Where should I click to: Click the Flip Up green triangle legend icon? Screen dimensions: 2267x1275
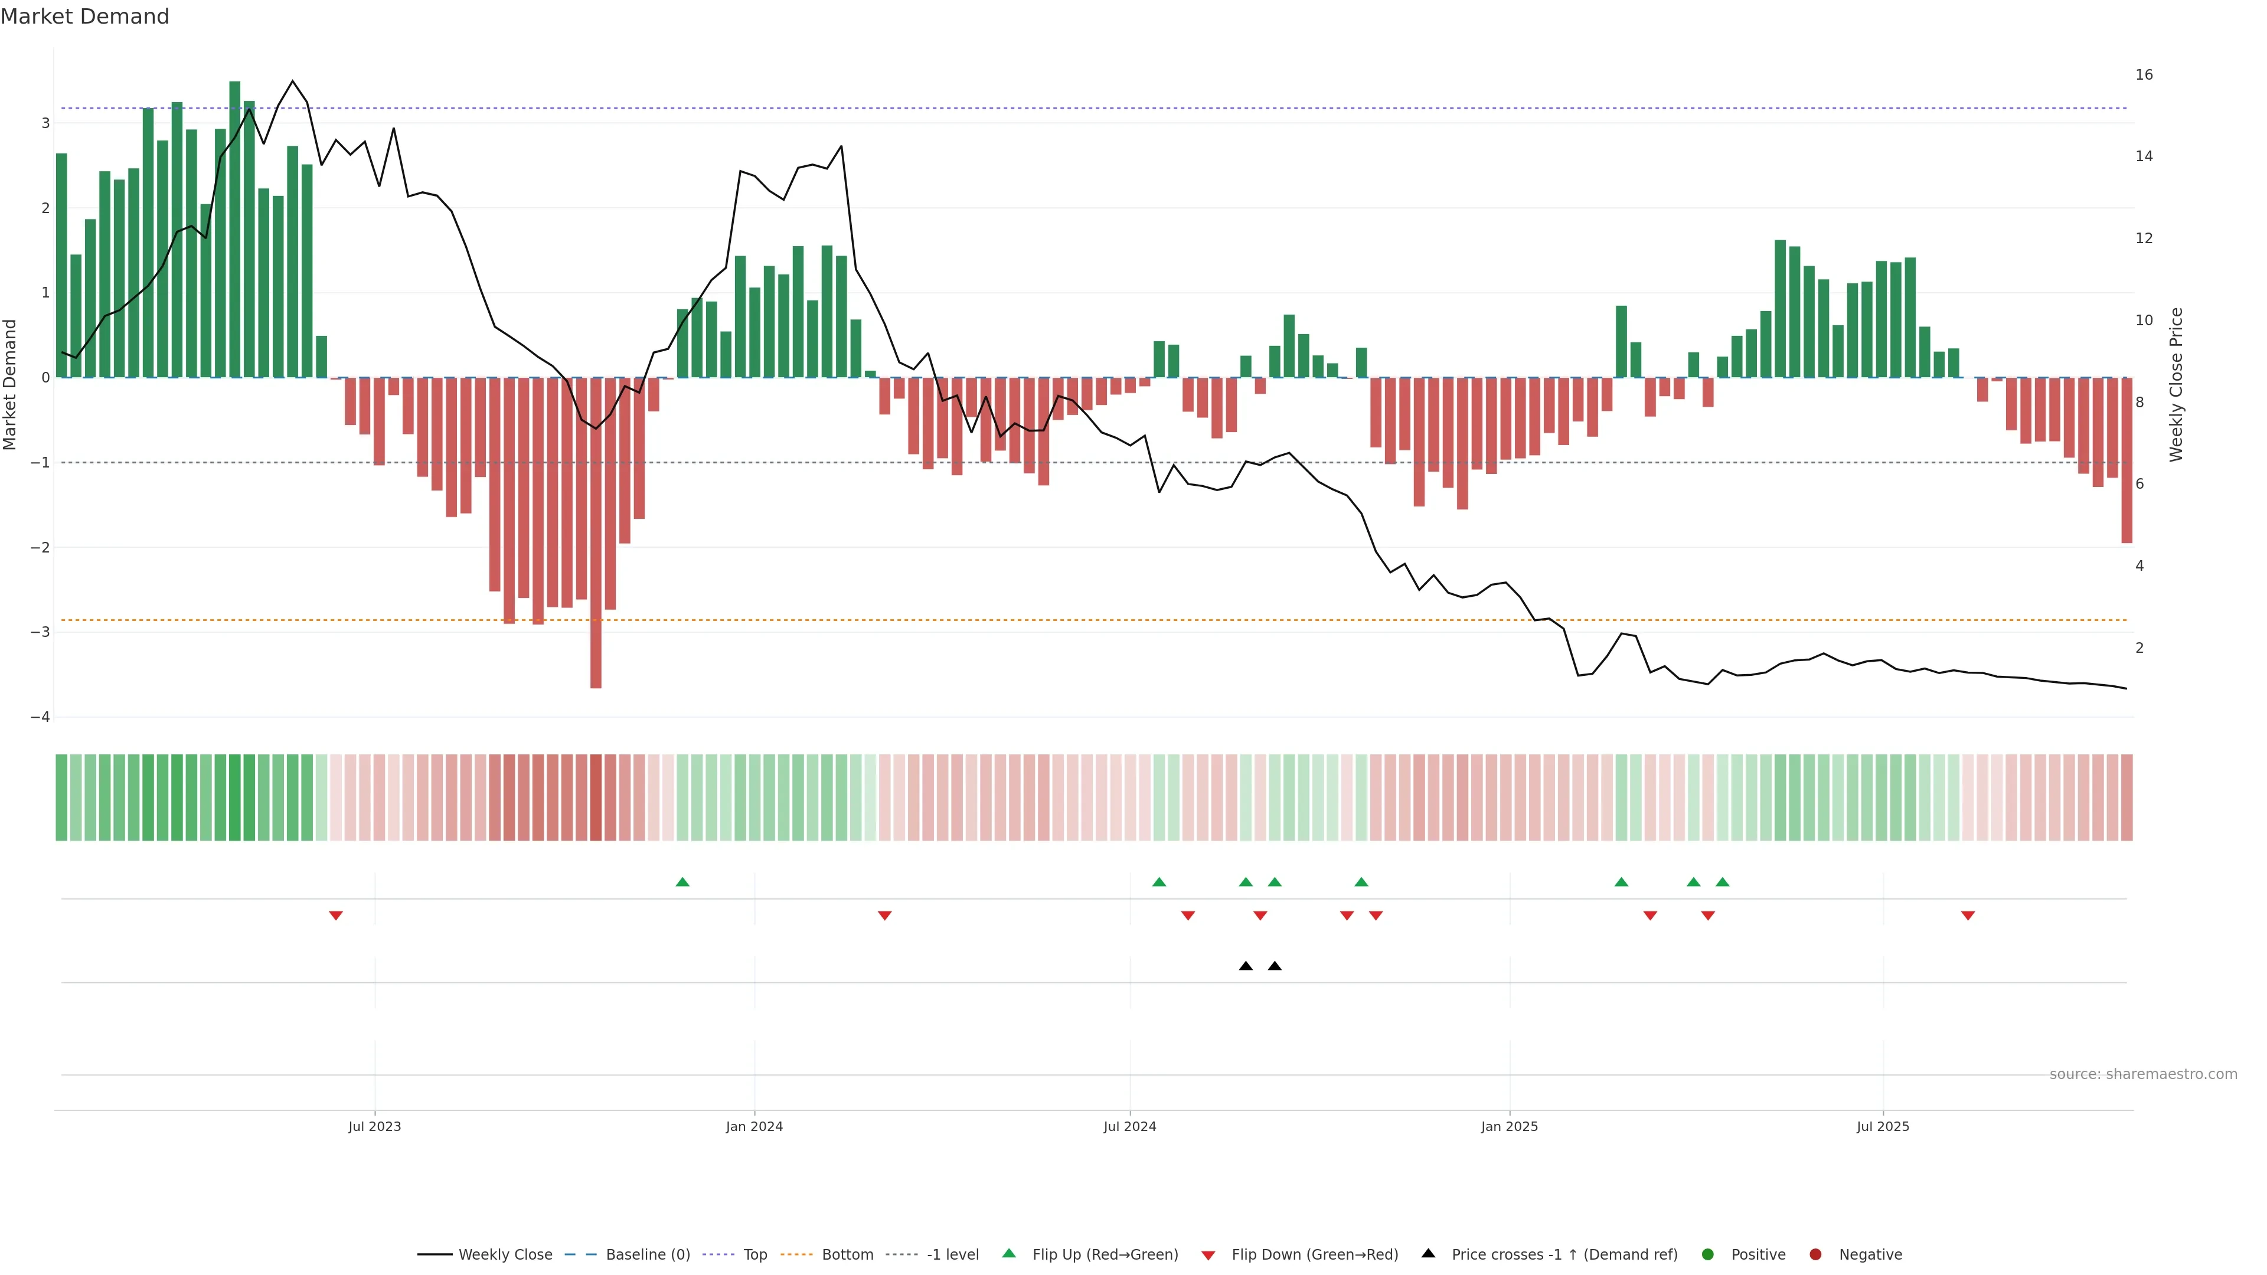coord(1008,1253)
